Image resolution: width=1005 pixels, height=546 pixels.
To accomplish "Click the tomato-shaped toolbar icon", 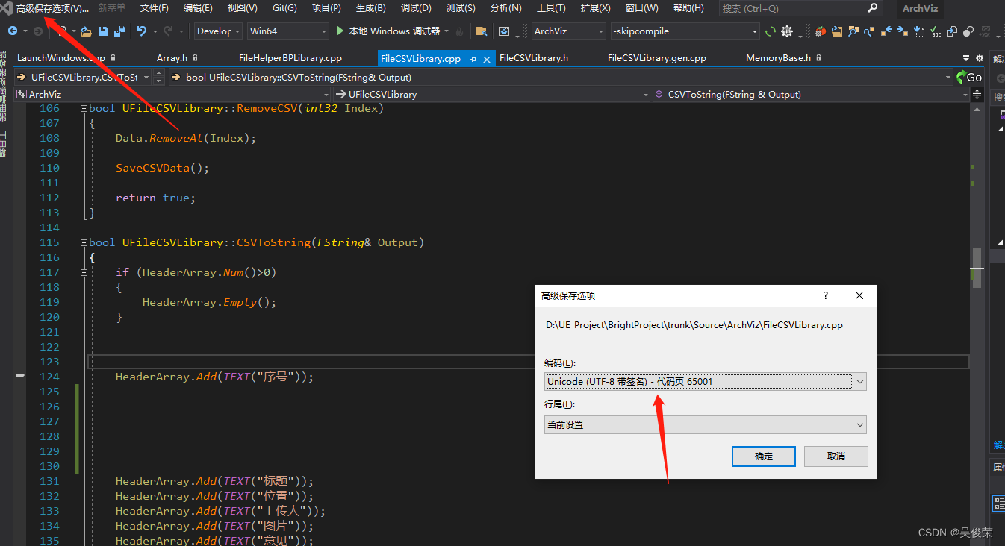I will 821,31.
